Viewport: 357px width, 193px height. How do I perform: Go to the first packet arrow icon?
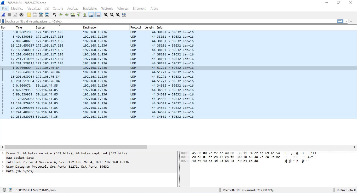click(x=79, y=15)
